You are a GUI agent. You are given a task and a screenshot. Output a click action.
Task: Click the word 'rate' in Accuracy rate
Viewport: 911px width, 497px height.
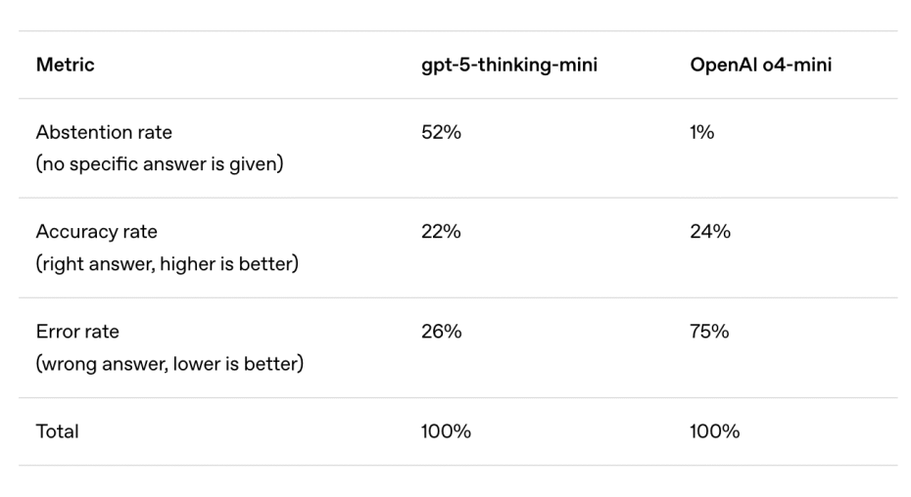pos(140,232)
